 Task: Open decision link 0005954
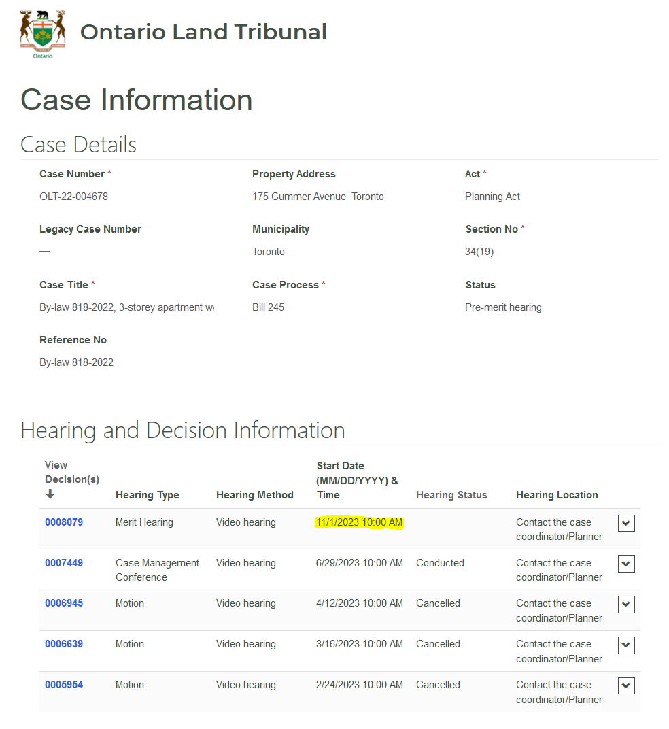click(64, 685)
